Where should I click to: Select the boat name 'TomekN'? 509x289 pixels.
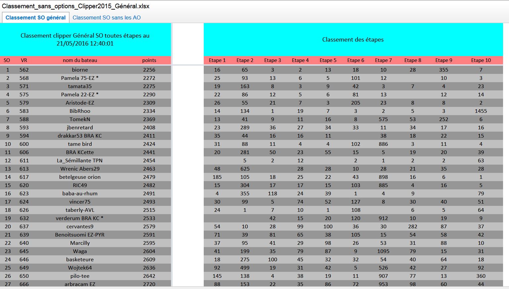tap(80, 119)
